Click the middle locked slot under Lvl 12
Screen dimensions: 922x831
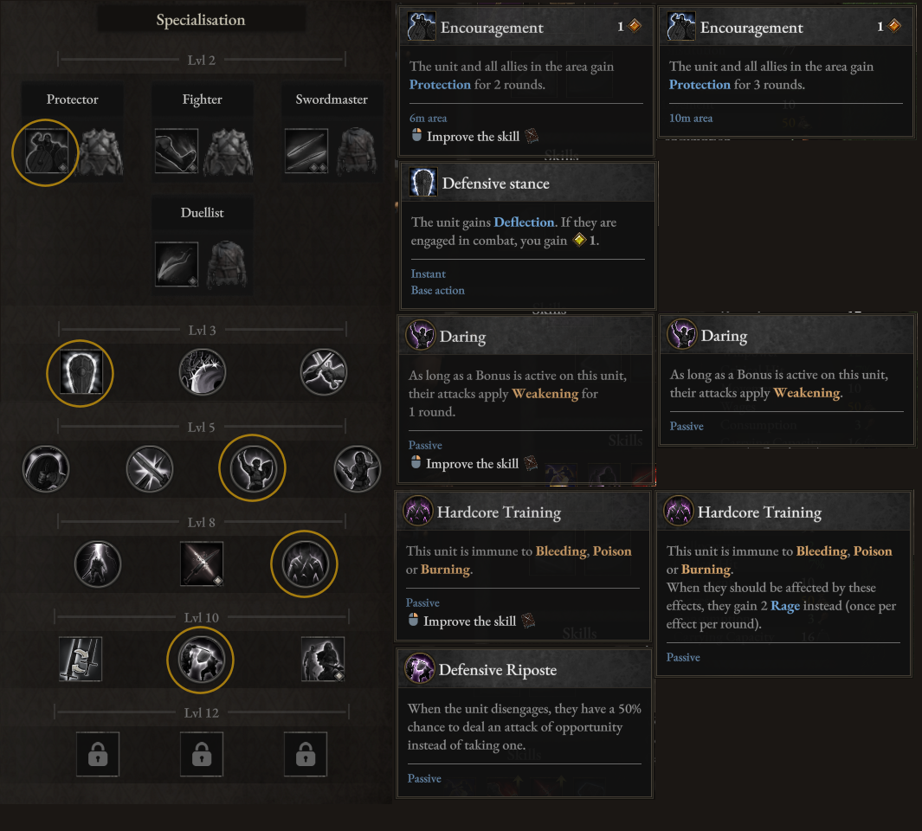tap(201, 755)
